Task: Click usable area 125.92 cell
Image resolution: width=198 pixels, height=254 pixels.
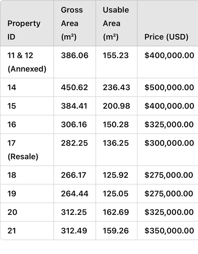Action: (116, 175)
